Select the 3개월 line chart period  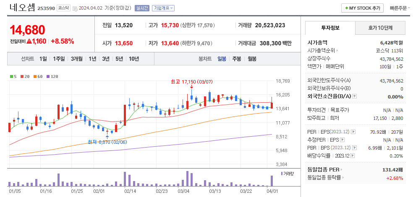point(77,59)
